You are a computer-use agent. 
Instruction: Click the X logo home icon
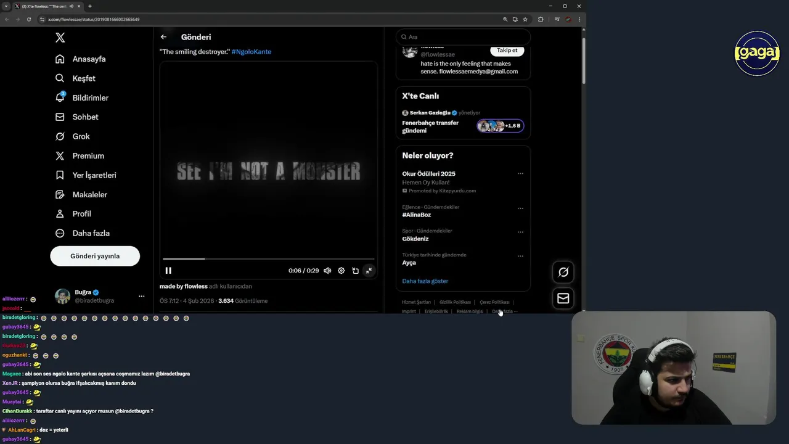click(x=60, y=38)
